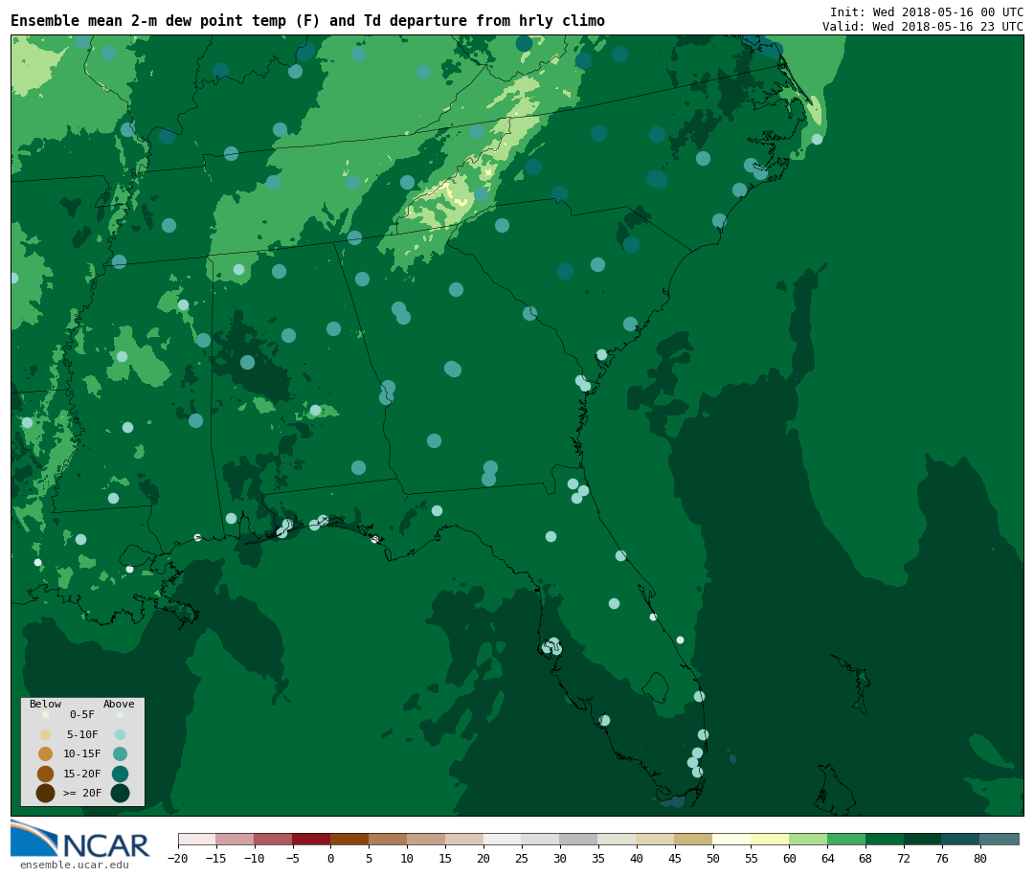Click the darkest brown '>= 20F' Below legend circle
Viewport: 1034px width, 876px height.
pos(45,793)
